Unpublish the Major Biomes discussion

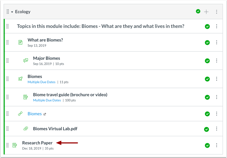pyautogui.click(x=207, y=61)
